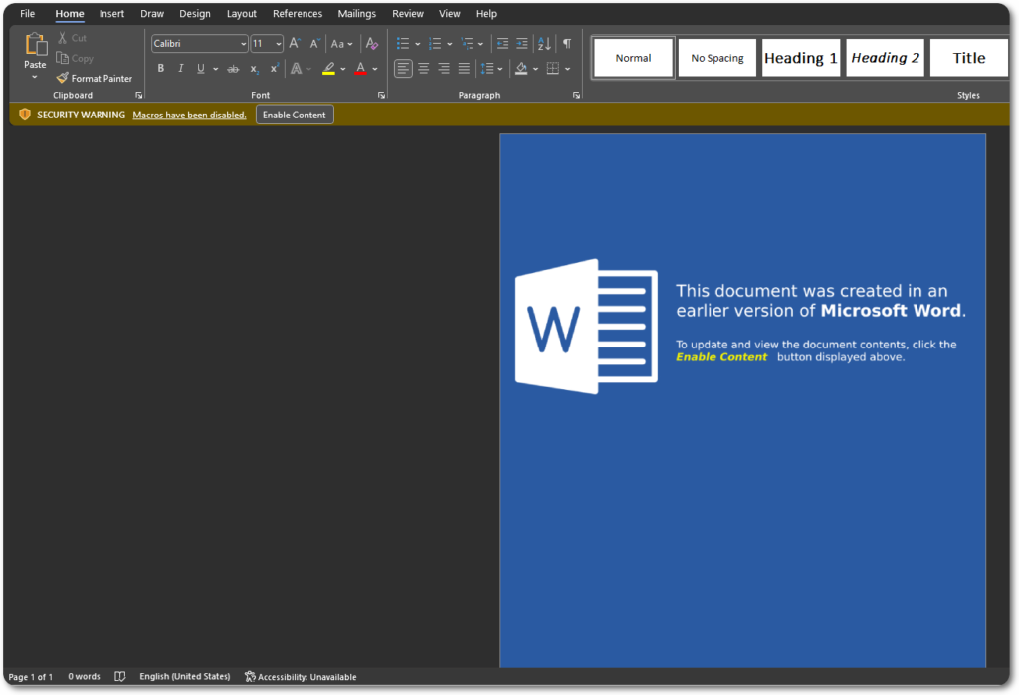Click the Enable Content button

point(295,115)
